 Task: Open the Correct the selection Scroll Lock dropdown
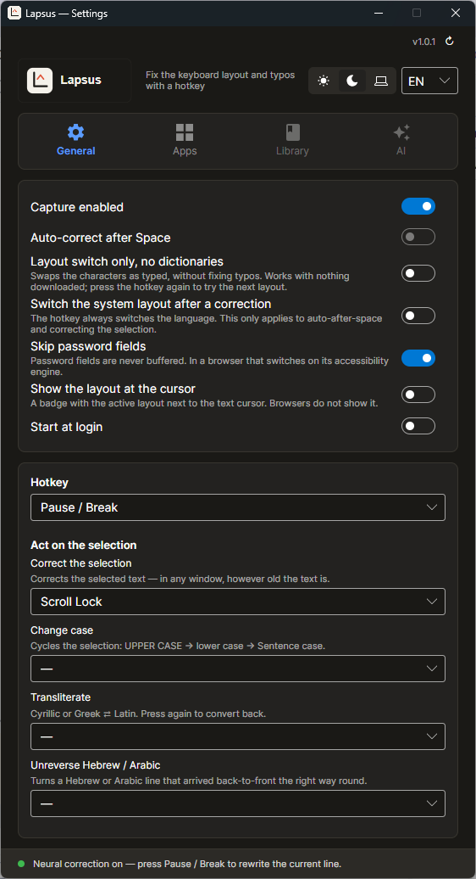(238, 602)
